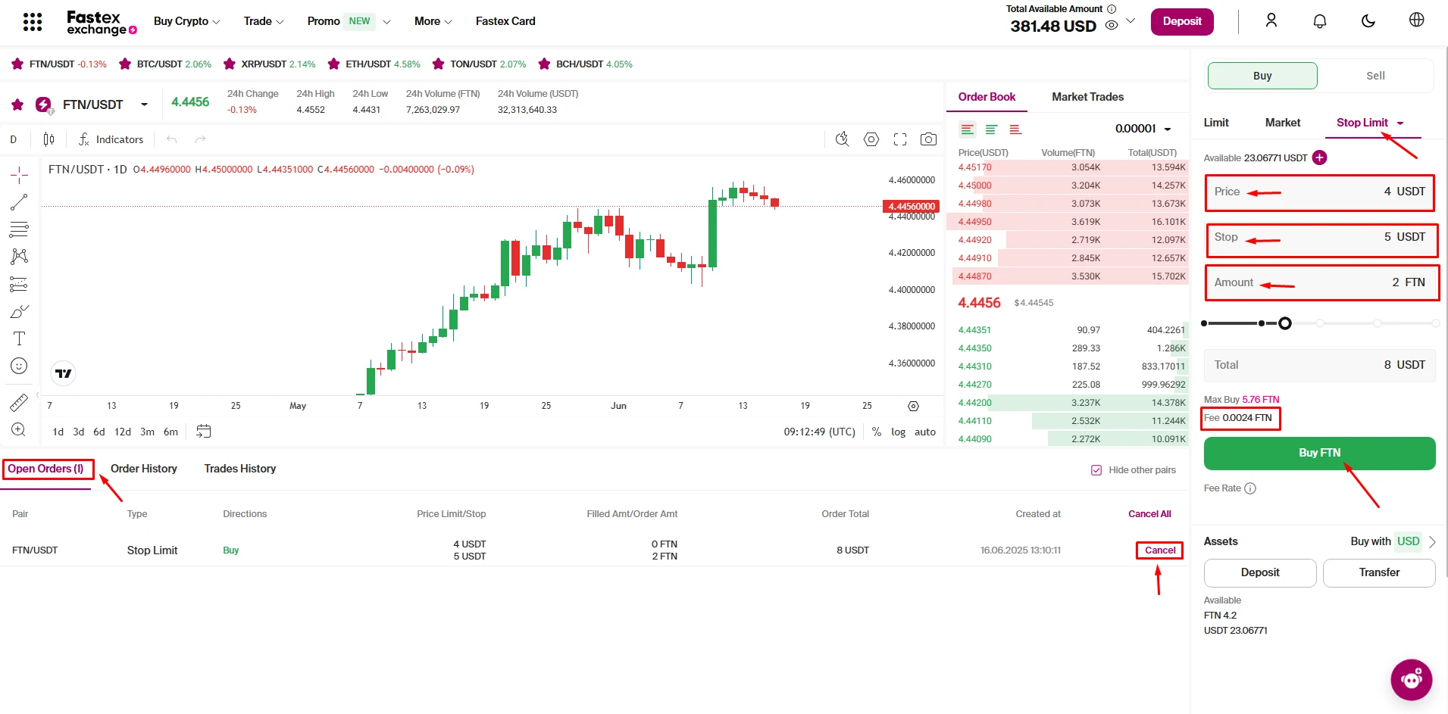Viewport: 1448px width, 714px height.
Task: Open order book precision 0.00001 dropdown
Action: (1143, 129)
